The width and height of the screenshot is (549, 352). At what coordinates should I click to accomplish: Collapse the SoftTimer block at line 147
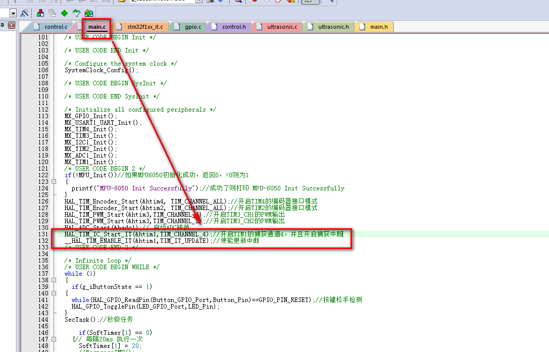pos(54,339)
